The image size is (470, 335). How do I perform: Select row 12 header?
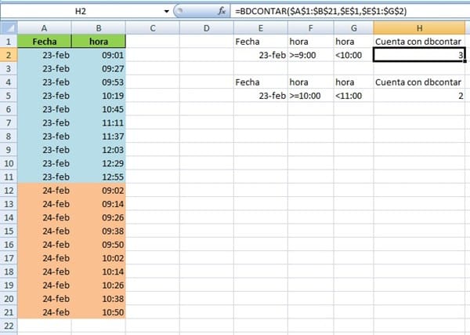pyautogui.click(x=8, y=189)
